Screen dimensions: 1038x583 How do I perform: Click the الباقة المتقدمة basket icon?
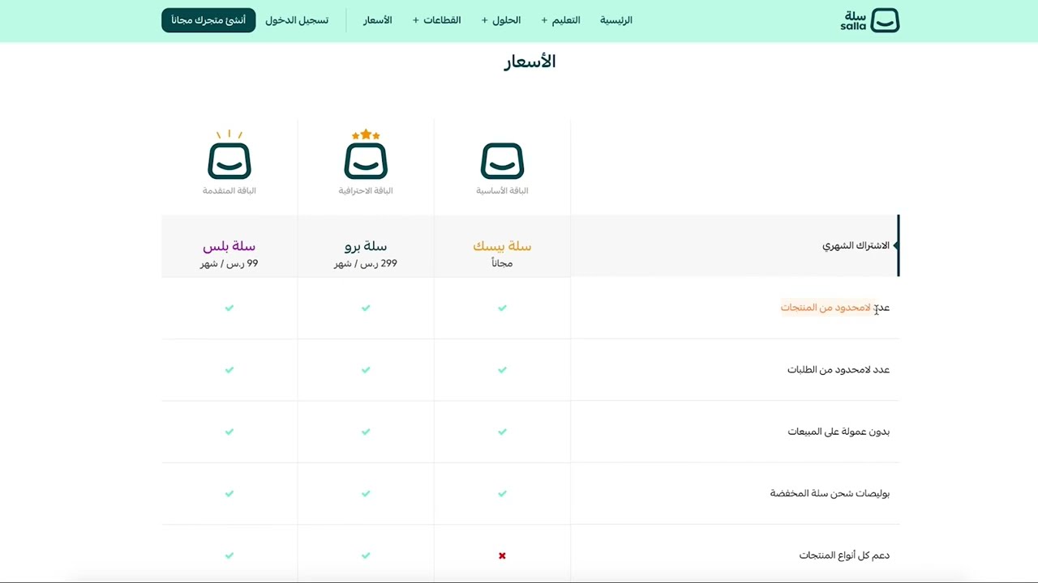click(x=229, y=154)
